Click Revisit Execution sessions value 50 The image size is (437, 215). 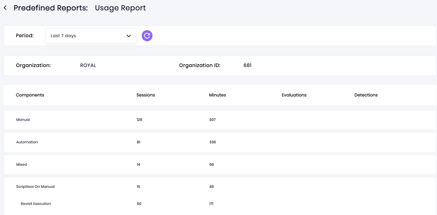click(139, 204)
